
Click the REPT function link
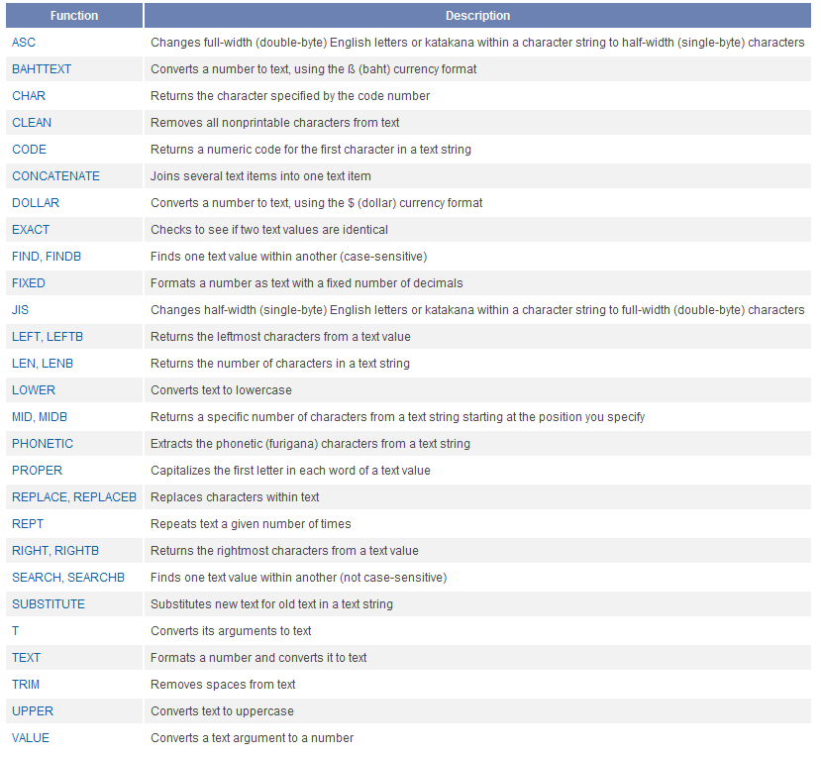click(28, 523)
